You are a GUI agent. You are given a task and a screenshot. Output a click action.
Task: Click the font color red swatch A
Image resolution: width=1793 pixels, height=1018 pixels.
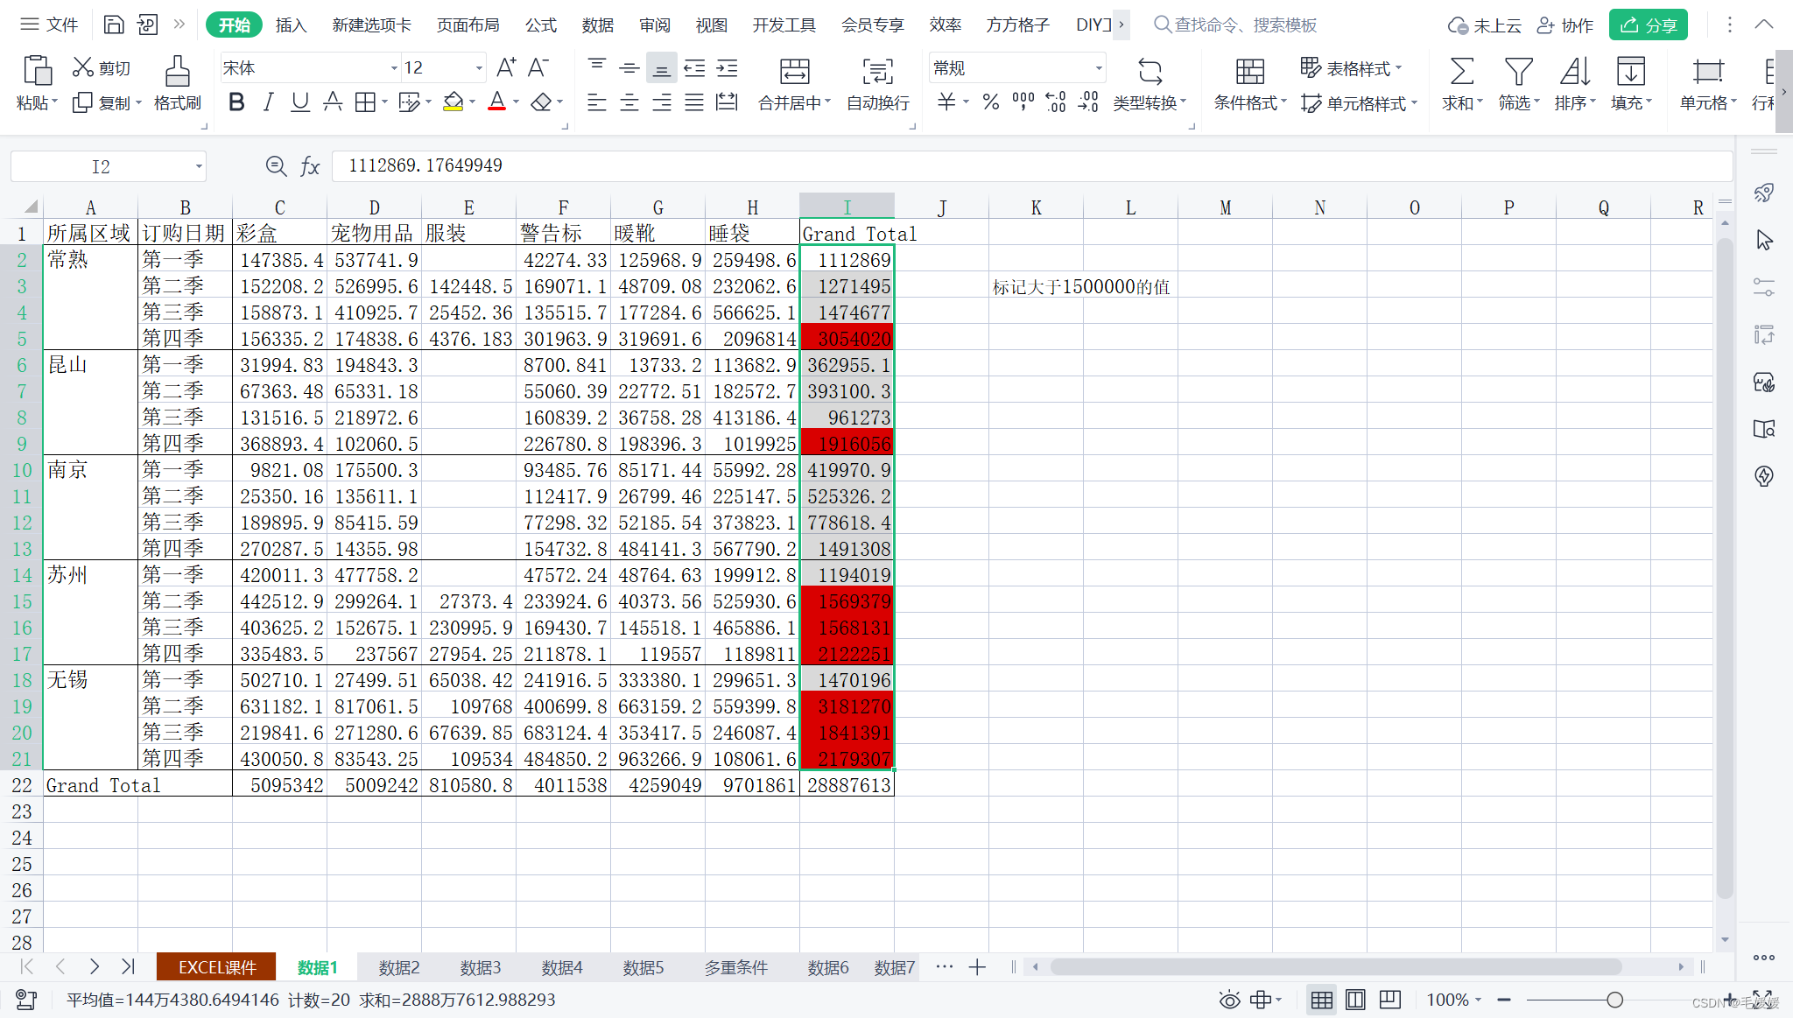[x=496, y=102]
